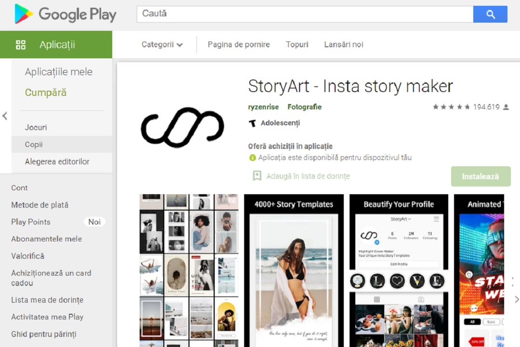The image size is (520, 347).
Task: Click the Adolescenți rating label
Action: 280,123
